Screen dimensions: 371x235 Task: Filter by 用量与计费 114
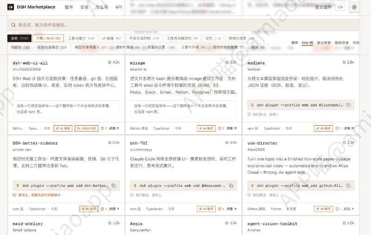[x=160, y=47]
